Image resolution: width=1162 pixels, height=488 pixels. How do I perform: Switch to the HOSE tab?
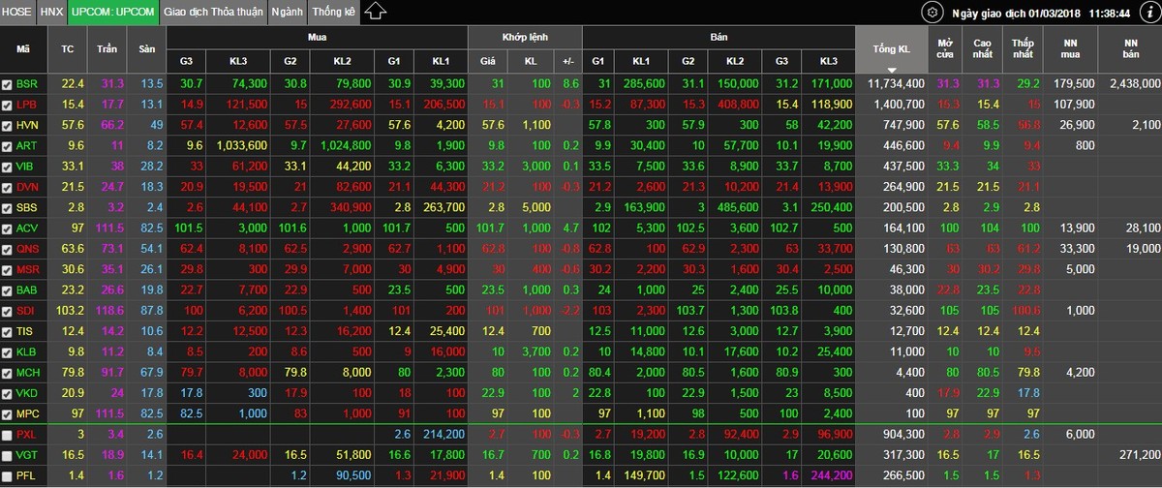(x=18, y=13)
